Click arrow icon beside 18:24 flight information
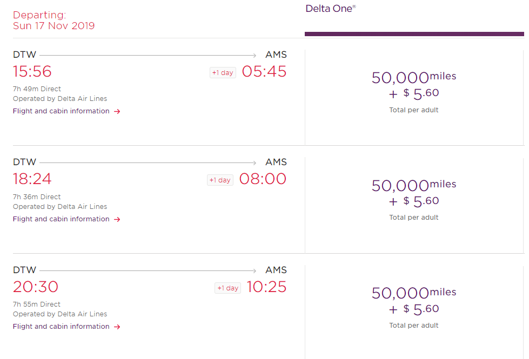Viewport: 529px width, 359px height. tap(117, 219)
